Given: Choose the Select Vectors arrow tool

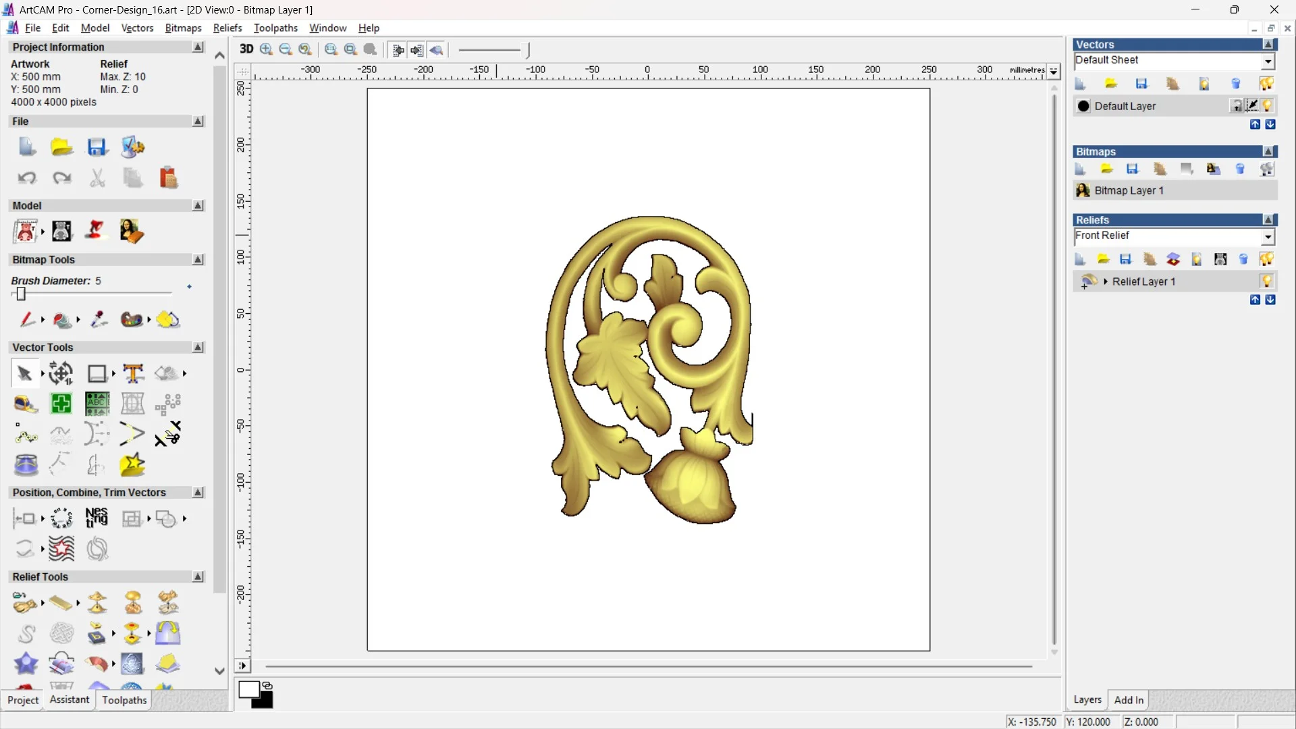Looking at the screenshot, I should 24,373.
